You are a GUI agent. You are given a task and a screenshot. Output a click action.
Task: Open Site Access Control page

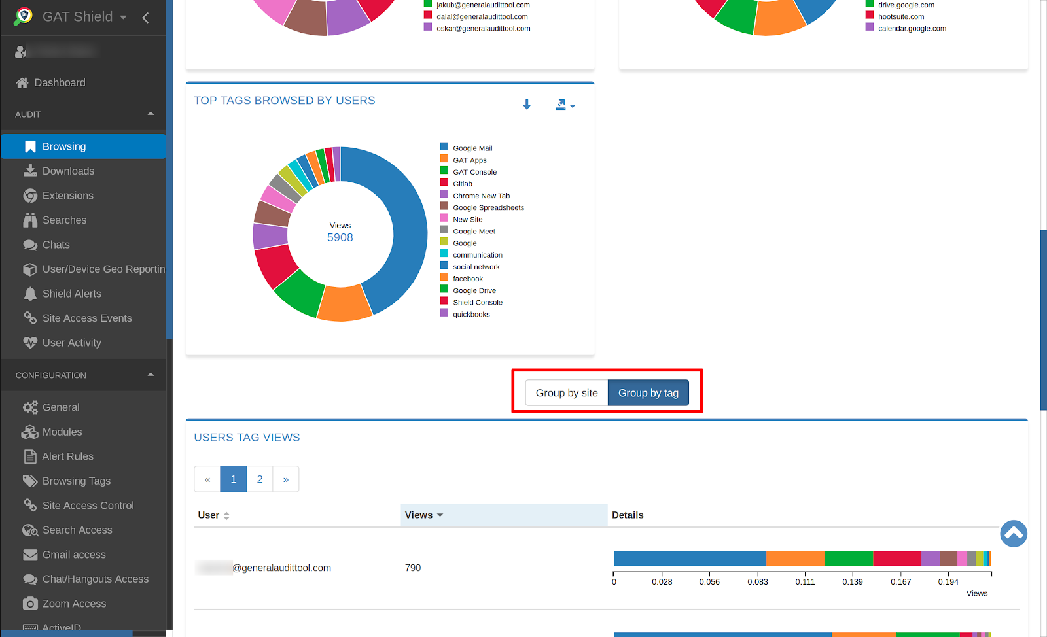coord(88,506)
